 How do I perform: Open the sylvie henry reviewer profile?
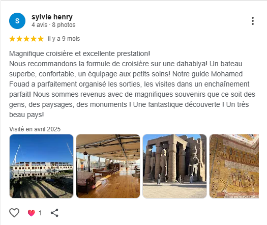pos(52,17)
